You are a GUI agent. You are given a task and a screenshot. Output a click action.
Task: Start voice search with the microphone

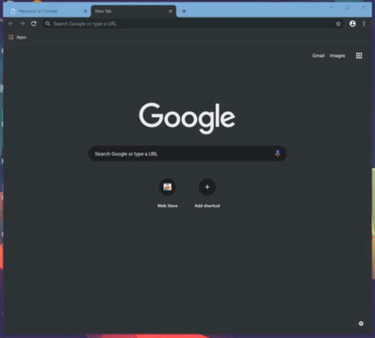click(277, 153)
